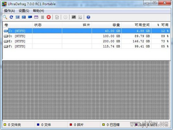The height and width of the screenshot is (130, 173).
Task: Open the 设置(S) menu
Action: pyautogui.click(x=24, y=11)
